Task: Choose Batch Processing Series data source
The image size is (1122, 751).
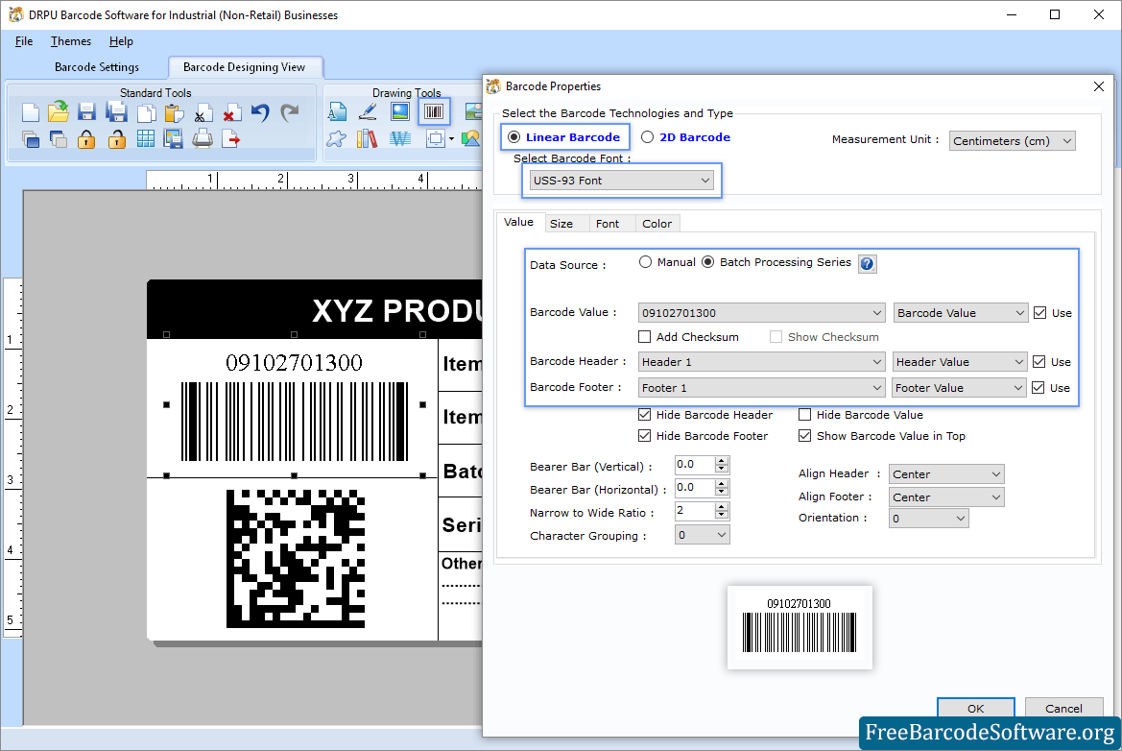Action: click(x=776, y=262)
